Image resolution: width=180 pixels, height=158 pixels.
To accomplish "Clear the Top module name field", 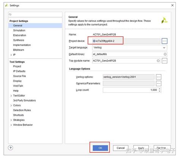I will [x=158, y=61].
